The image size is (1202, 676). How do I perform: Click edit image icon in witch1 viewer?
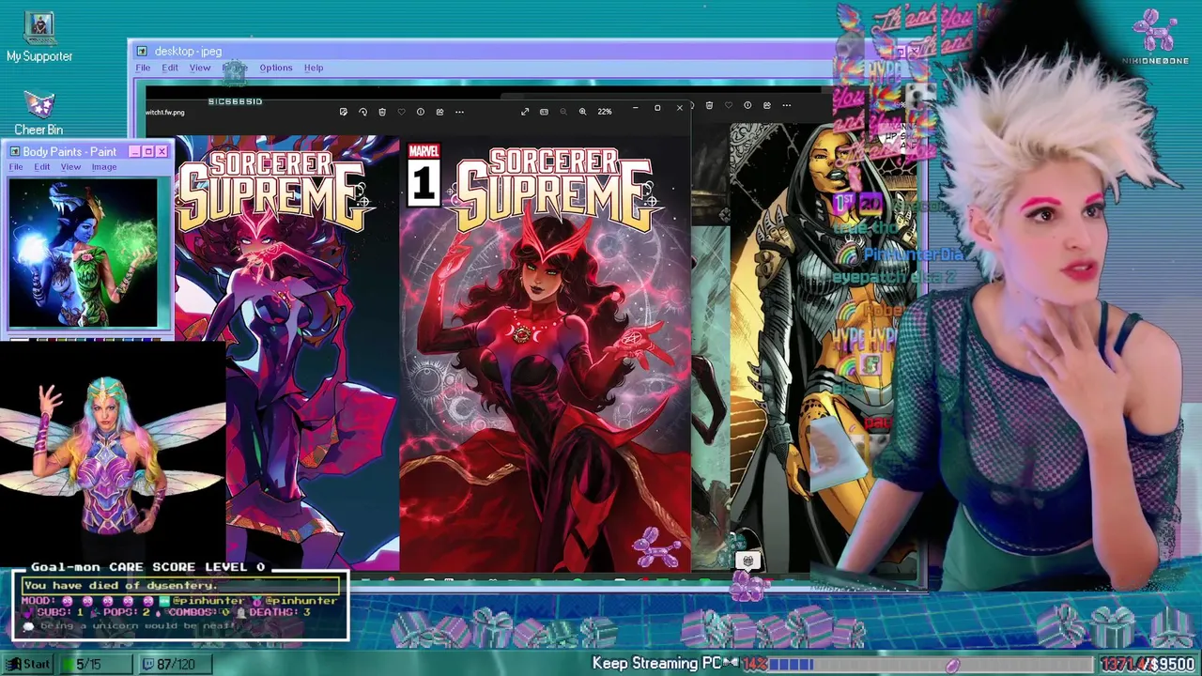coord(343,112)
